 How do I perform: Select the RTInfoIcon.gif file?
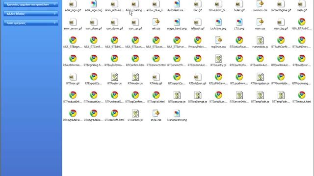198,77
